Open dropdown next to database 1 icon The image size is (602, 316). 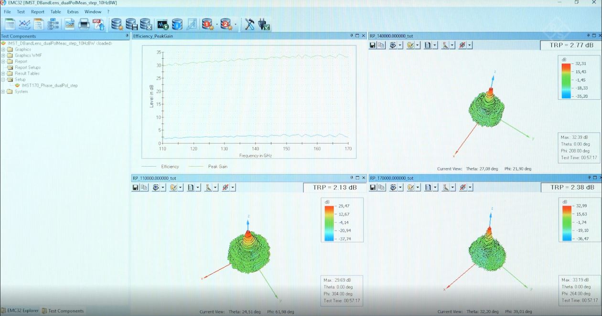[216, 24]
